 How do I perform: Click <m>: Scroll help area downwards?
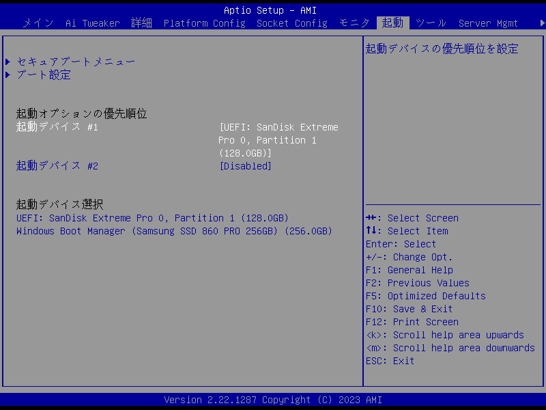tap(450, 348)
